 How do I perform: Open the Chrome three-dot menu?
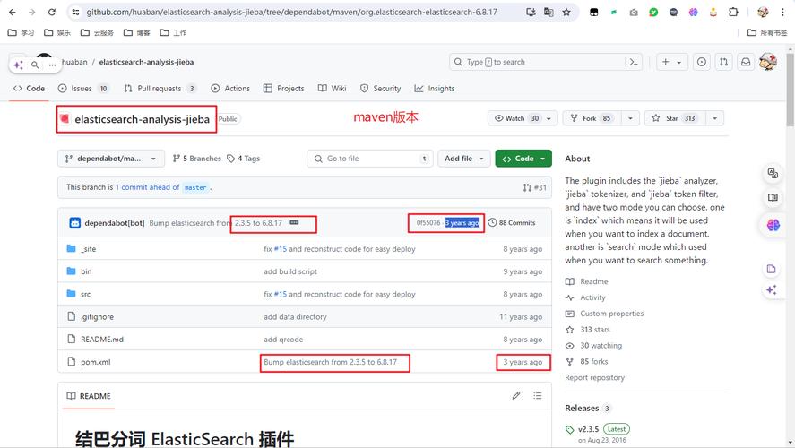782,12
